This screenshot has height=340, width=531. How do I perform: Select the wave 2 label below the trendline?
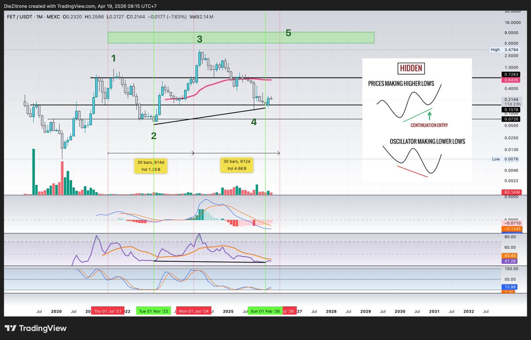(x=154, y=136)
